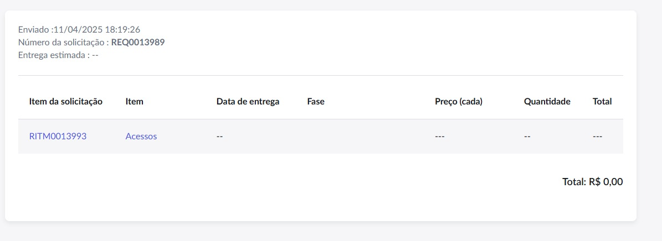Click the "Fase" column header

click(316, 102)
